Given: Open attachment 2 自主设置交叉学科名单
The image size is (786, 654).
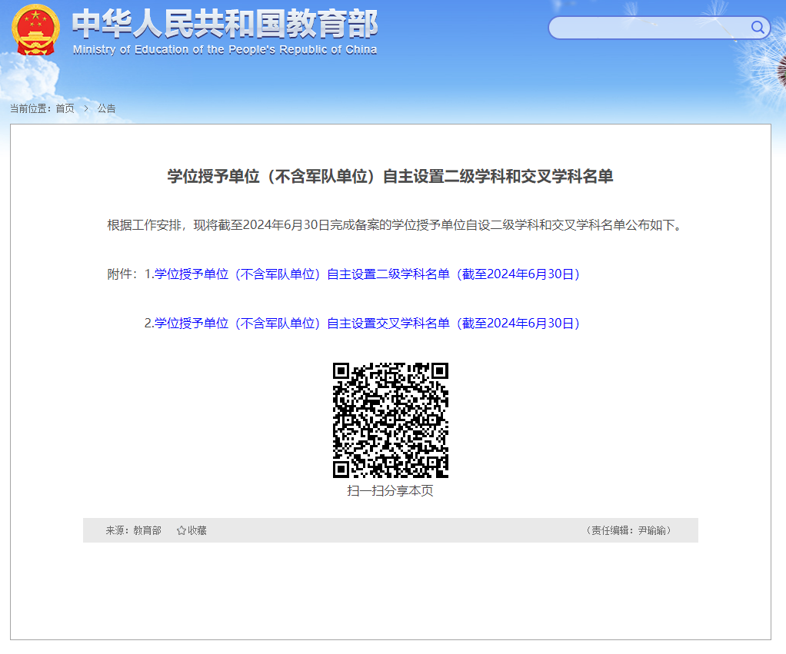Looking at the screenshot, I should pyautogui.click(x=366, y=324).
